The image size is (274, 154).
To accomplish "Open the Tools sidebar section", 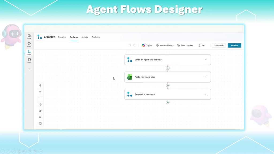I will [x=29, y=61].
